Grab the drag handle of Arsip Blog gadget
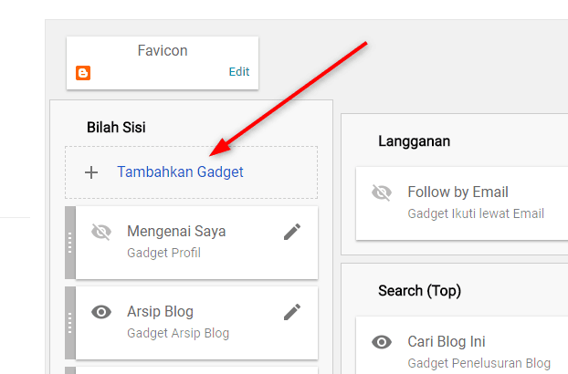Image resolution: width=568 pixels, height=374 pixels. (x=70, y=323)
